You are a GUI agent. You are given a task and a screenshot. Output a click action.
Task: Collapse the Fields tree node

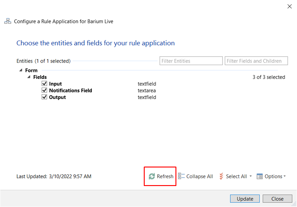coord(28,77)
